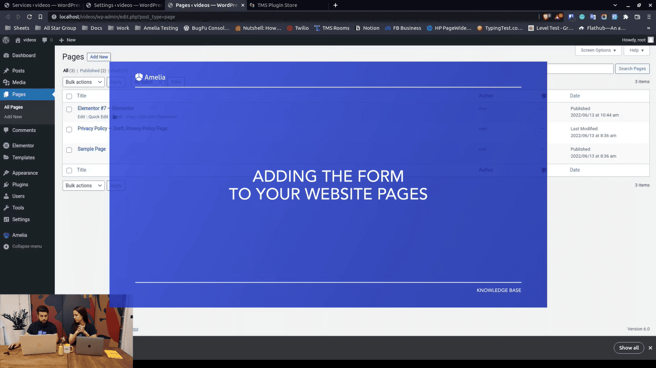Sort by Title column in header row

82,96
